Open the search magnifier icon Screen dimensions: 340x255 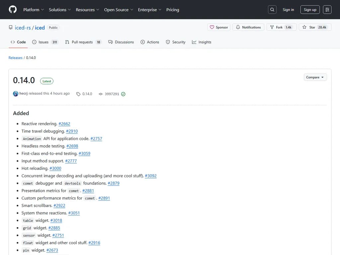272,10
